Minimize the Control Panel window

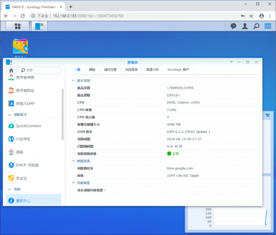(239, 62)
